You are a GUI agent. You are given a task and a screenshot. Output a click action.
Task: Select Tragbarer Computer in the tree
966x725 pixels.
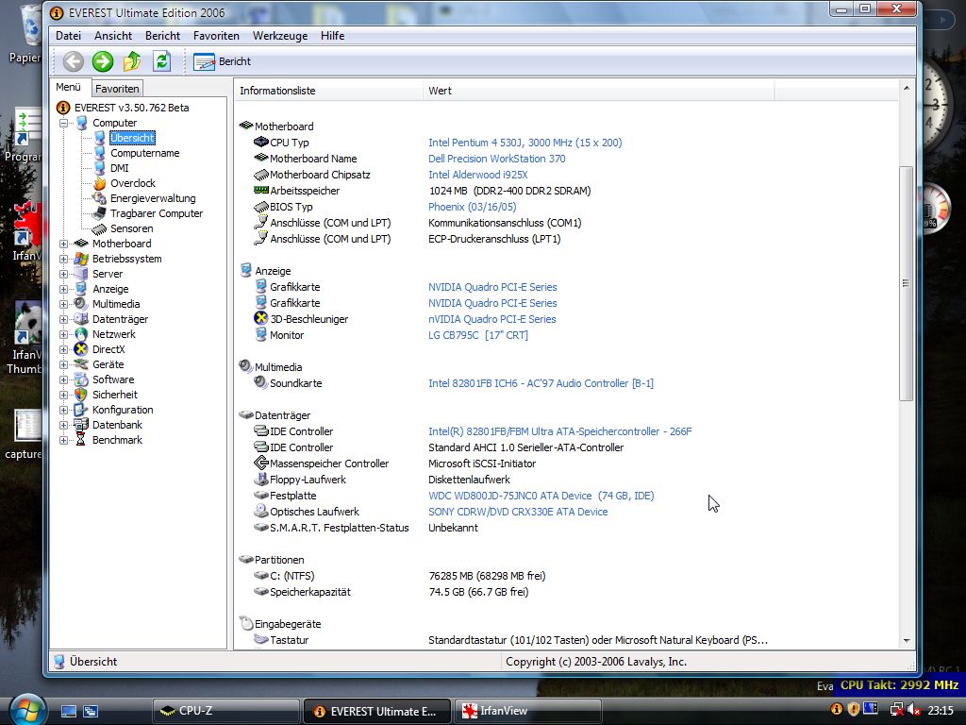(x=157, y=213)
